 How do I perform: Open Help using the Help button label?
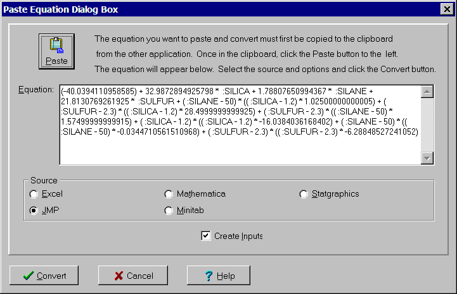(x=225, y=276)
